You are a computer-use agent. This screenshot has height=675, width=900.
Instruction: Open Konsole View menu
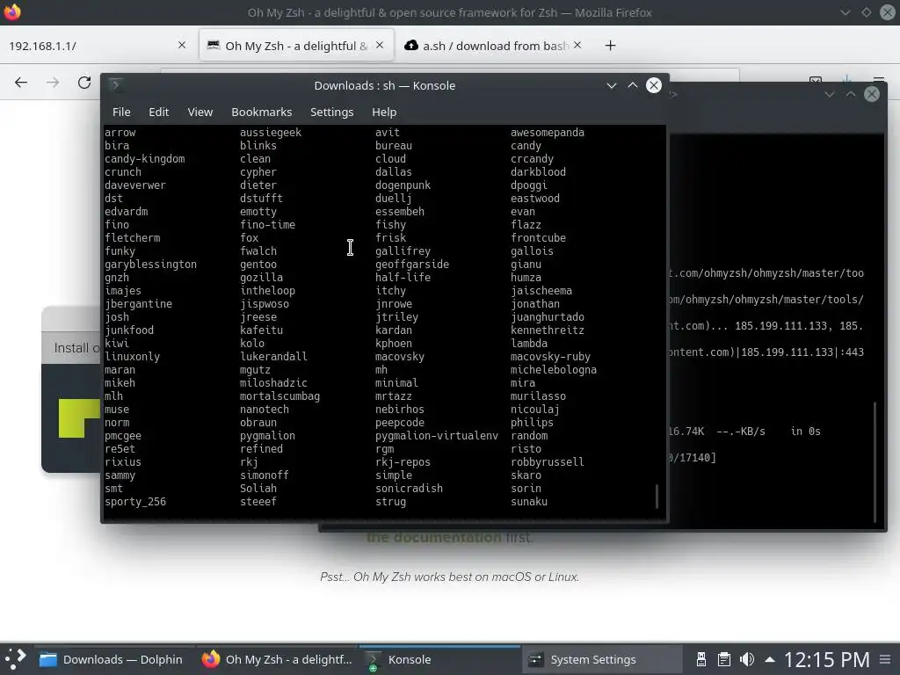(200, 112)
